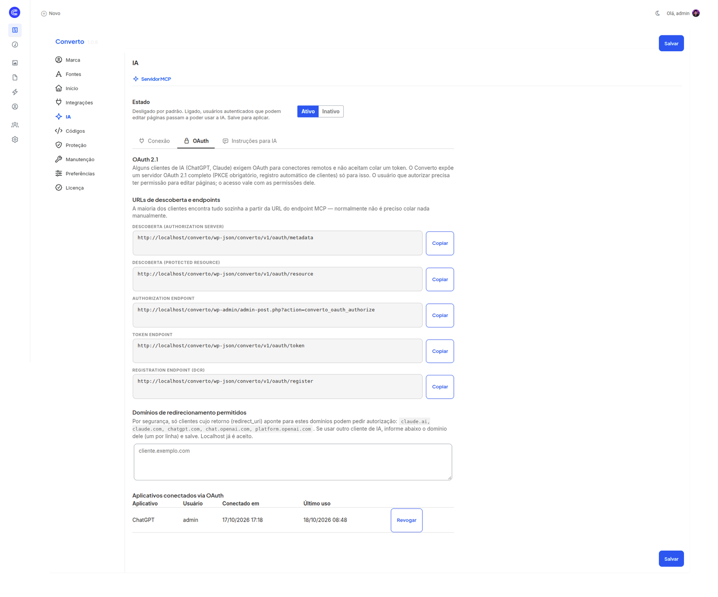Open the pages list icon in the left rail
The width and height of the screenshot is (718, 597).
pyautogui.click(x=15, y=30)
